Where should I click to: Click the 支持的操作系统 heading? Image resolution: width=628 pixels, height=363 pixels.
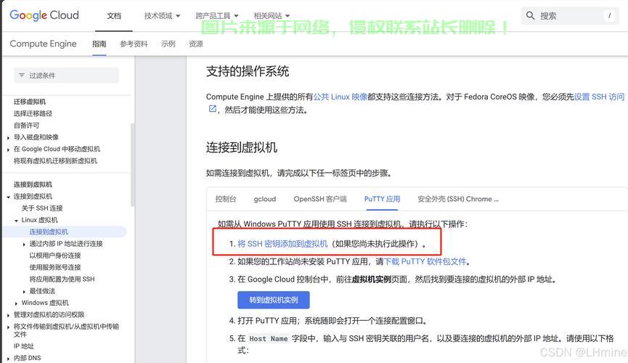(248, 71)
